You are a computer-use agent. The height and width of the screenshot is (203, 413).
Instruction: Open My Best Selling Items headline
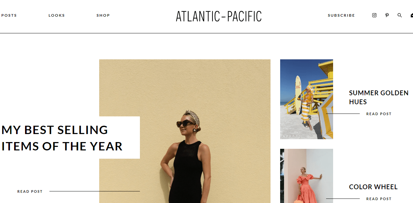(62, 138)
